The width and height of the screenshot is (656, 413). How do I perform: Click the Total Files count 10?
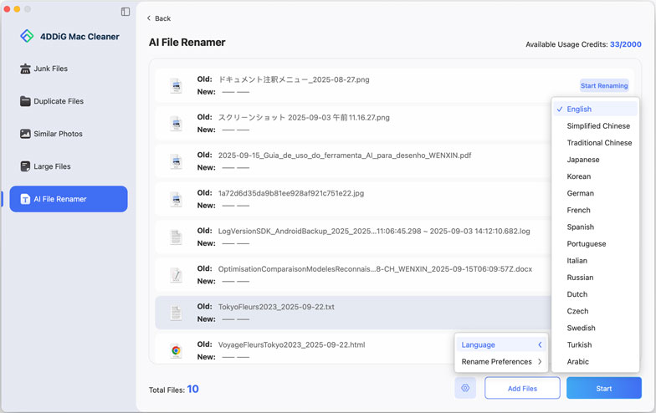(192, 390)
